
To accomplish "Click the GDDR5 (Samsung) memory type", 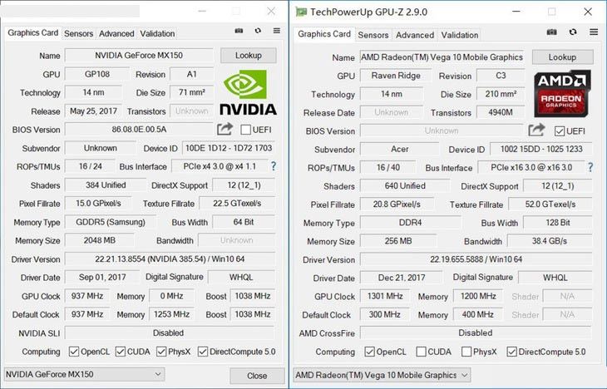I will [x=111, y=222].
